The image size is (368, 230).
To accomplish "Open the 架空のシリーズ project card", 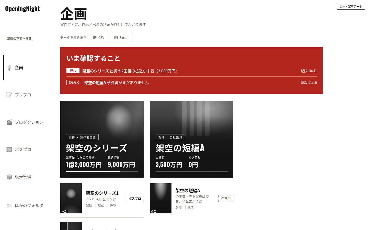I will pos(102,139).
